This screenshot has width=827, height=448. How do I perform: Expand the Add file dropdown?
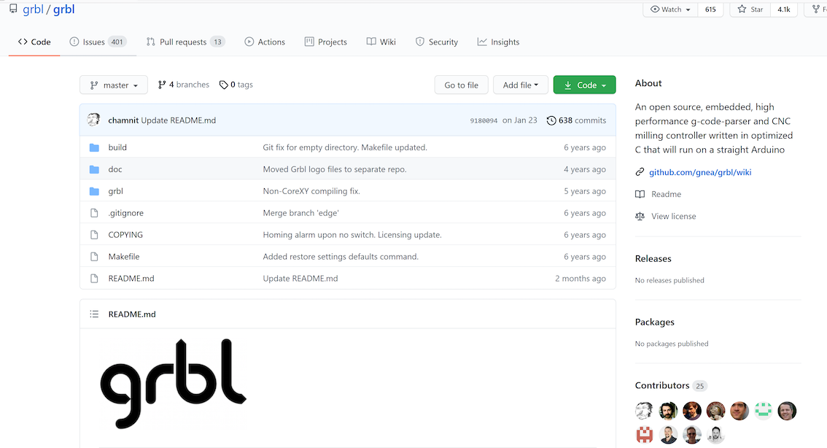(x=521, y=85)
